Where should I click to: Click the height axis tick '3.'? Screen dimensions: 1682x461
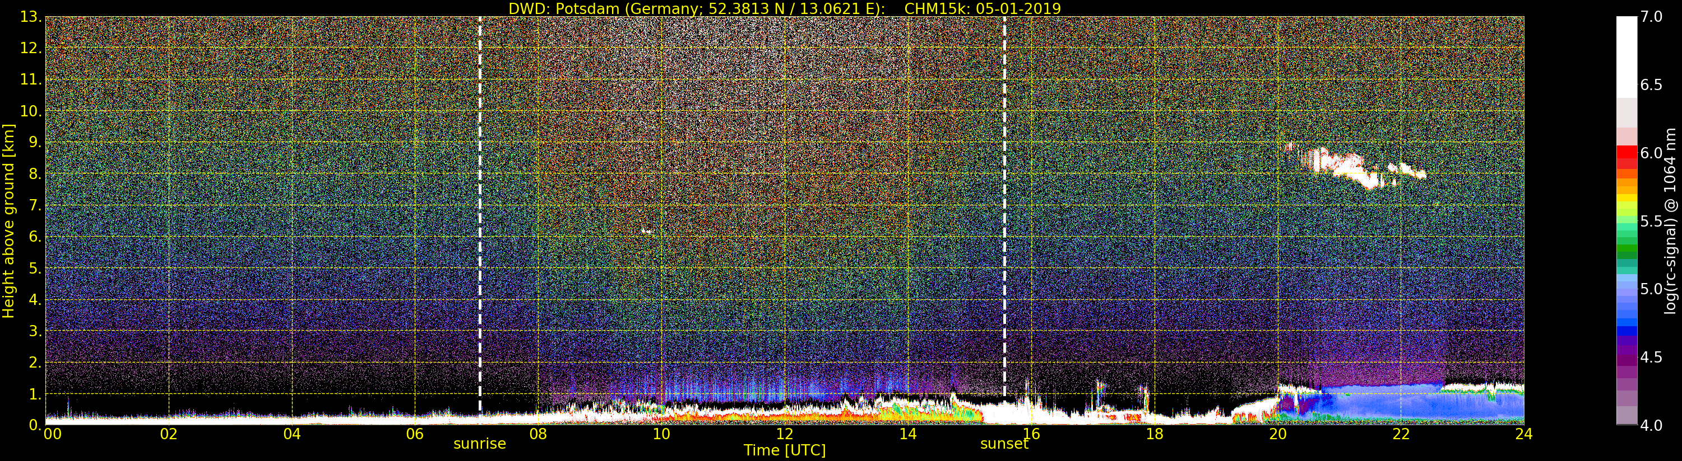(35, 331)
